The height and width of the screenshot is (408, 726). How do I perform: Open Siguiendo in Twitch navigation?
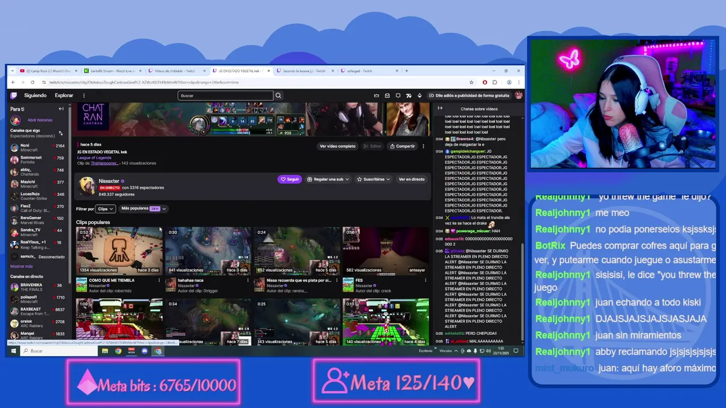(35, 96)
